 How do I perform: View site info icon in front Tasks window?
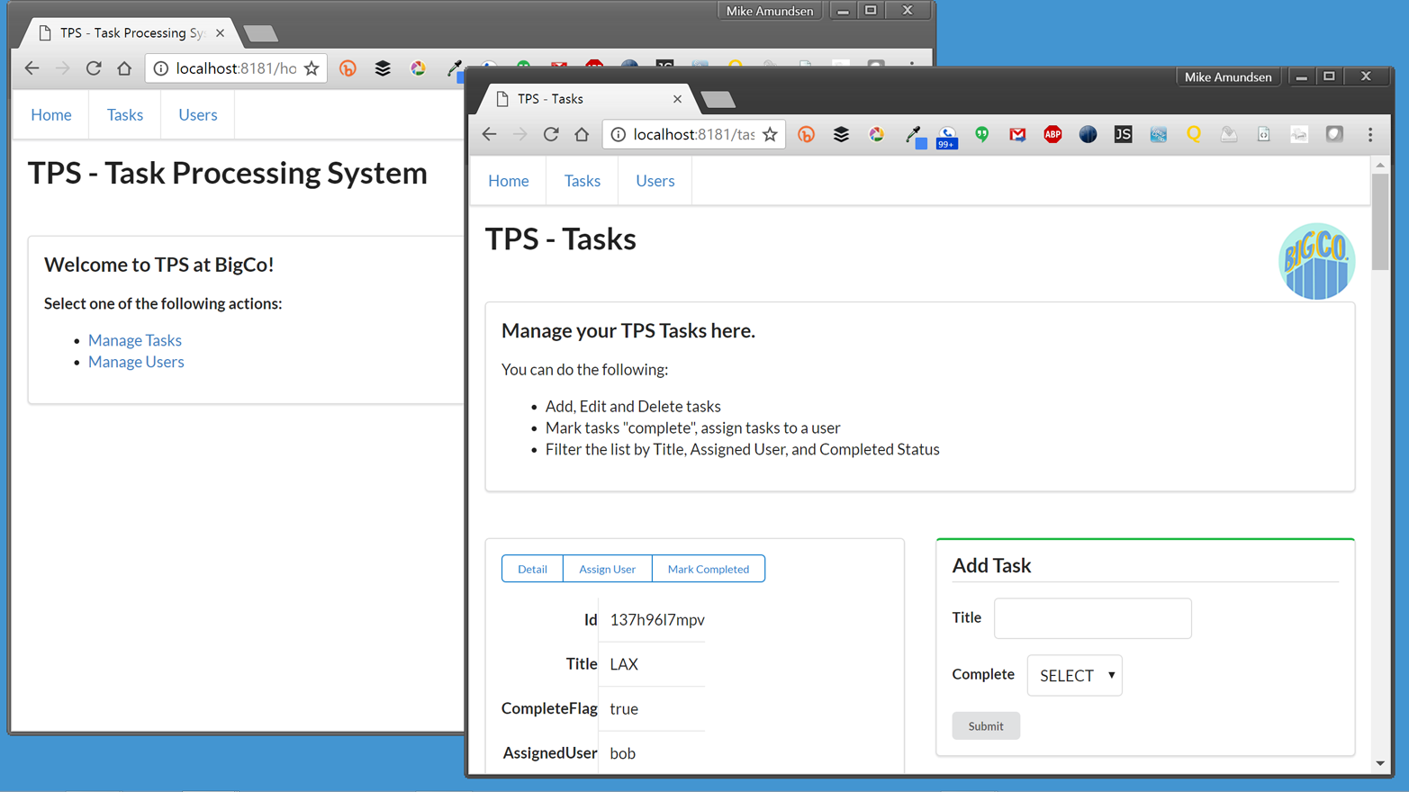(619, 134)
